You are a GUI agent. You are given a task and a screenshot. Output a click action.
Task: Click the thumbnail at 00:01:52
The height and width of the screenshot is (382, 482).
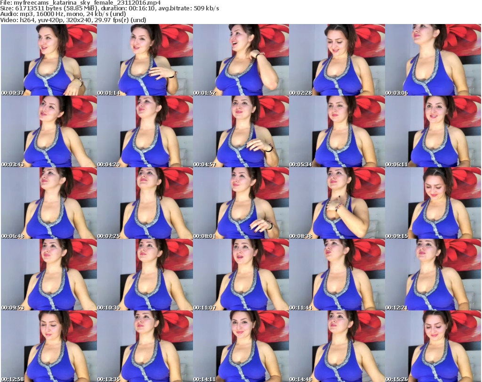tap(241, 60)
